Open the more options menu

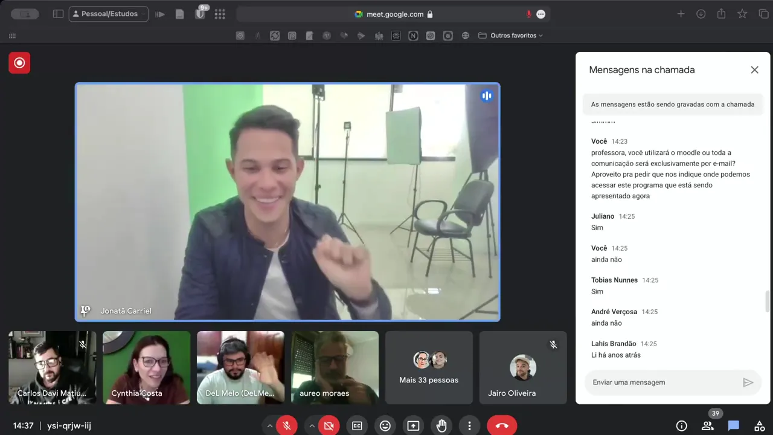click(x=469, y=426)
